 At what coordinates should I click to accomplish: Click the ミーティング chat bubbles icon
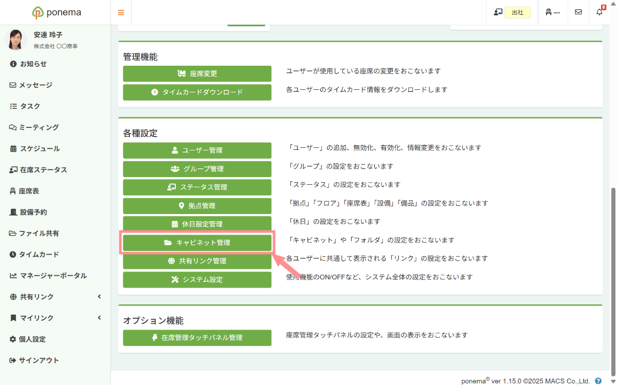tap(13, 127)
